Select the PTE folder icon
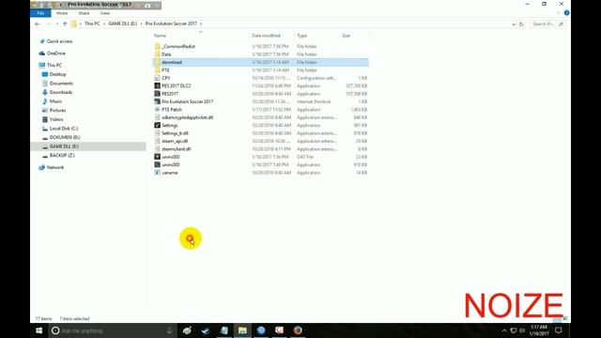 pos(157,70)
